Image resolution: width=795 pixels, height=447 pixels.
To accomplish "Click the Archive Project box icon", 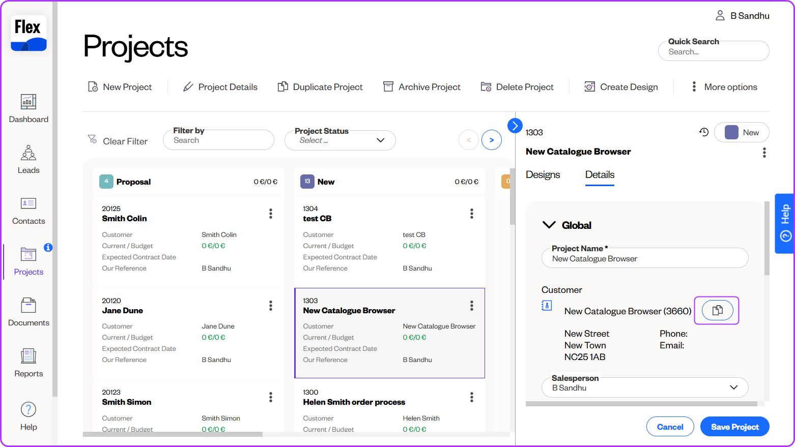I will (388, 87).
